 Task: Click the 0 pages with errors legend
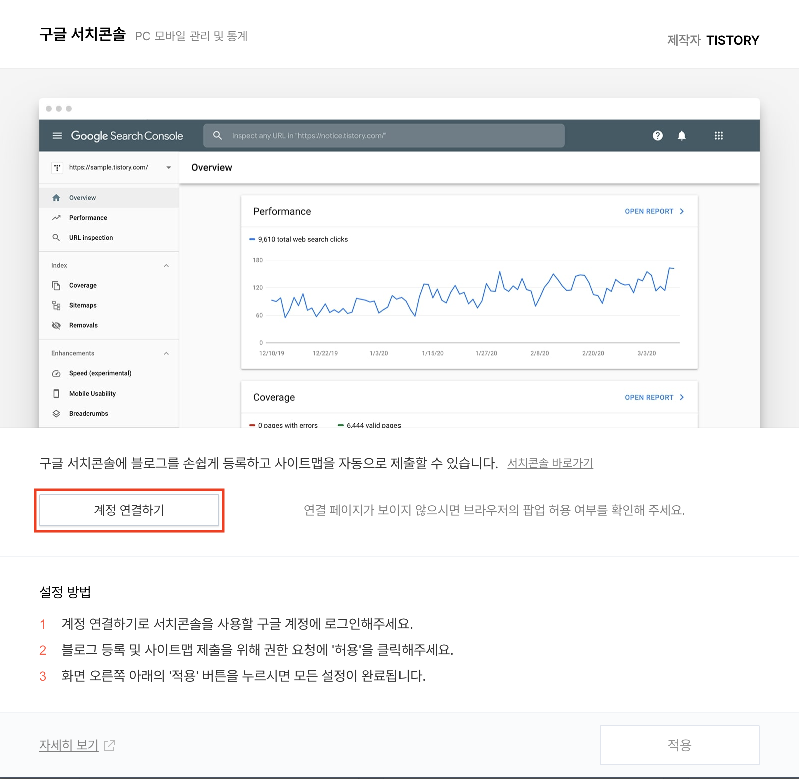click(x=284, y=425)
